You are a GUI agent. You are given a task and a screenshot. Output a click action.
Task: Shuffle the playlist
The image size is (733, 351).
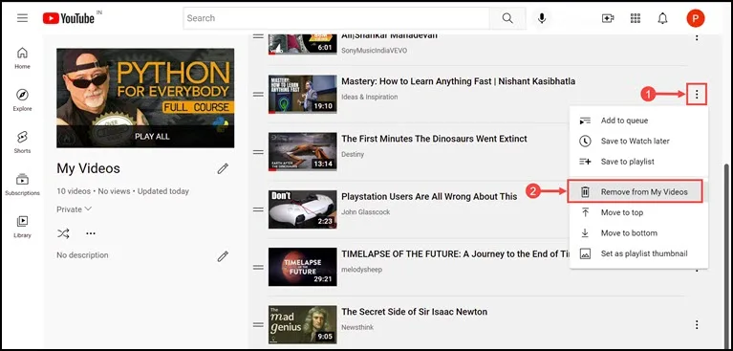(64, 233)
